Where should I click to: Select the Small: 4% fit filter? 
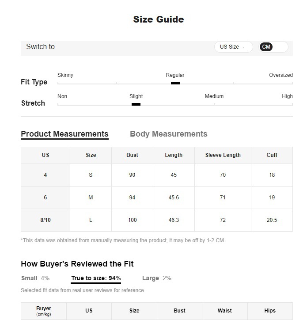[35, 278]
